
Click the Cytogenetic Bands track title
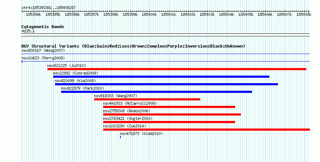point(43,27)
